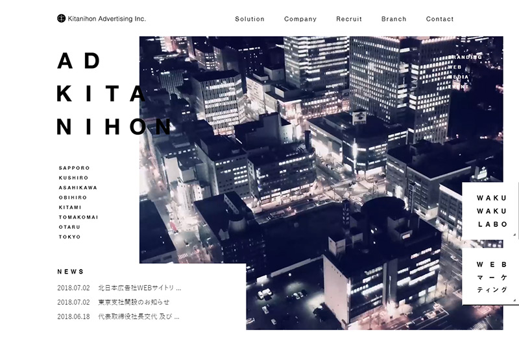Click the BRANDING overlay link

point(465,57)
